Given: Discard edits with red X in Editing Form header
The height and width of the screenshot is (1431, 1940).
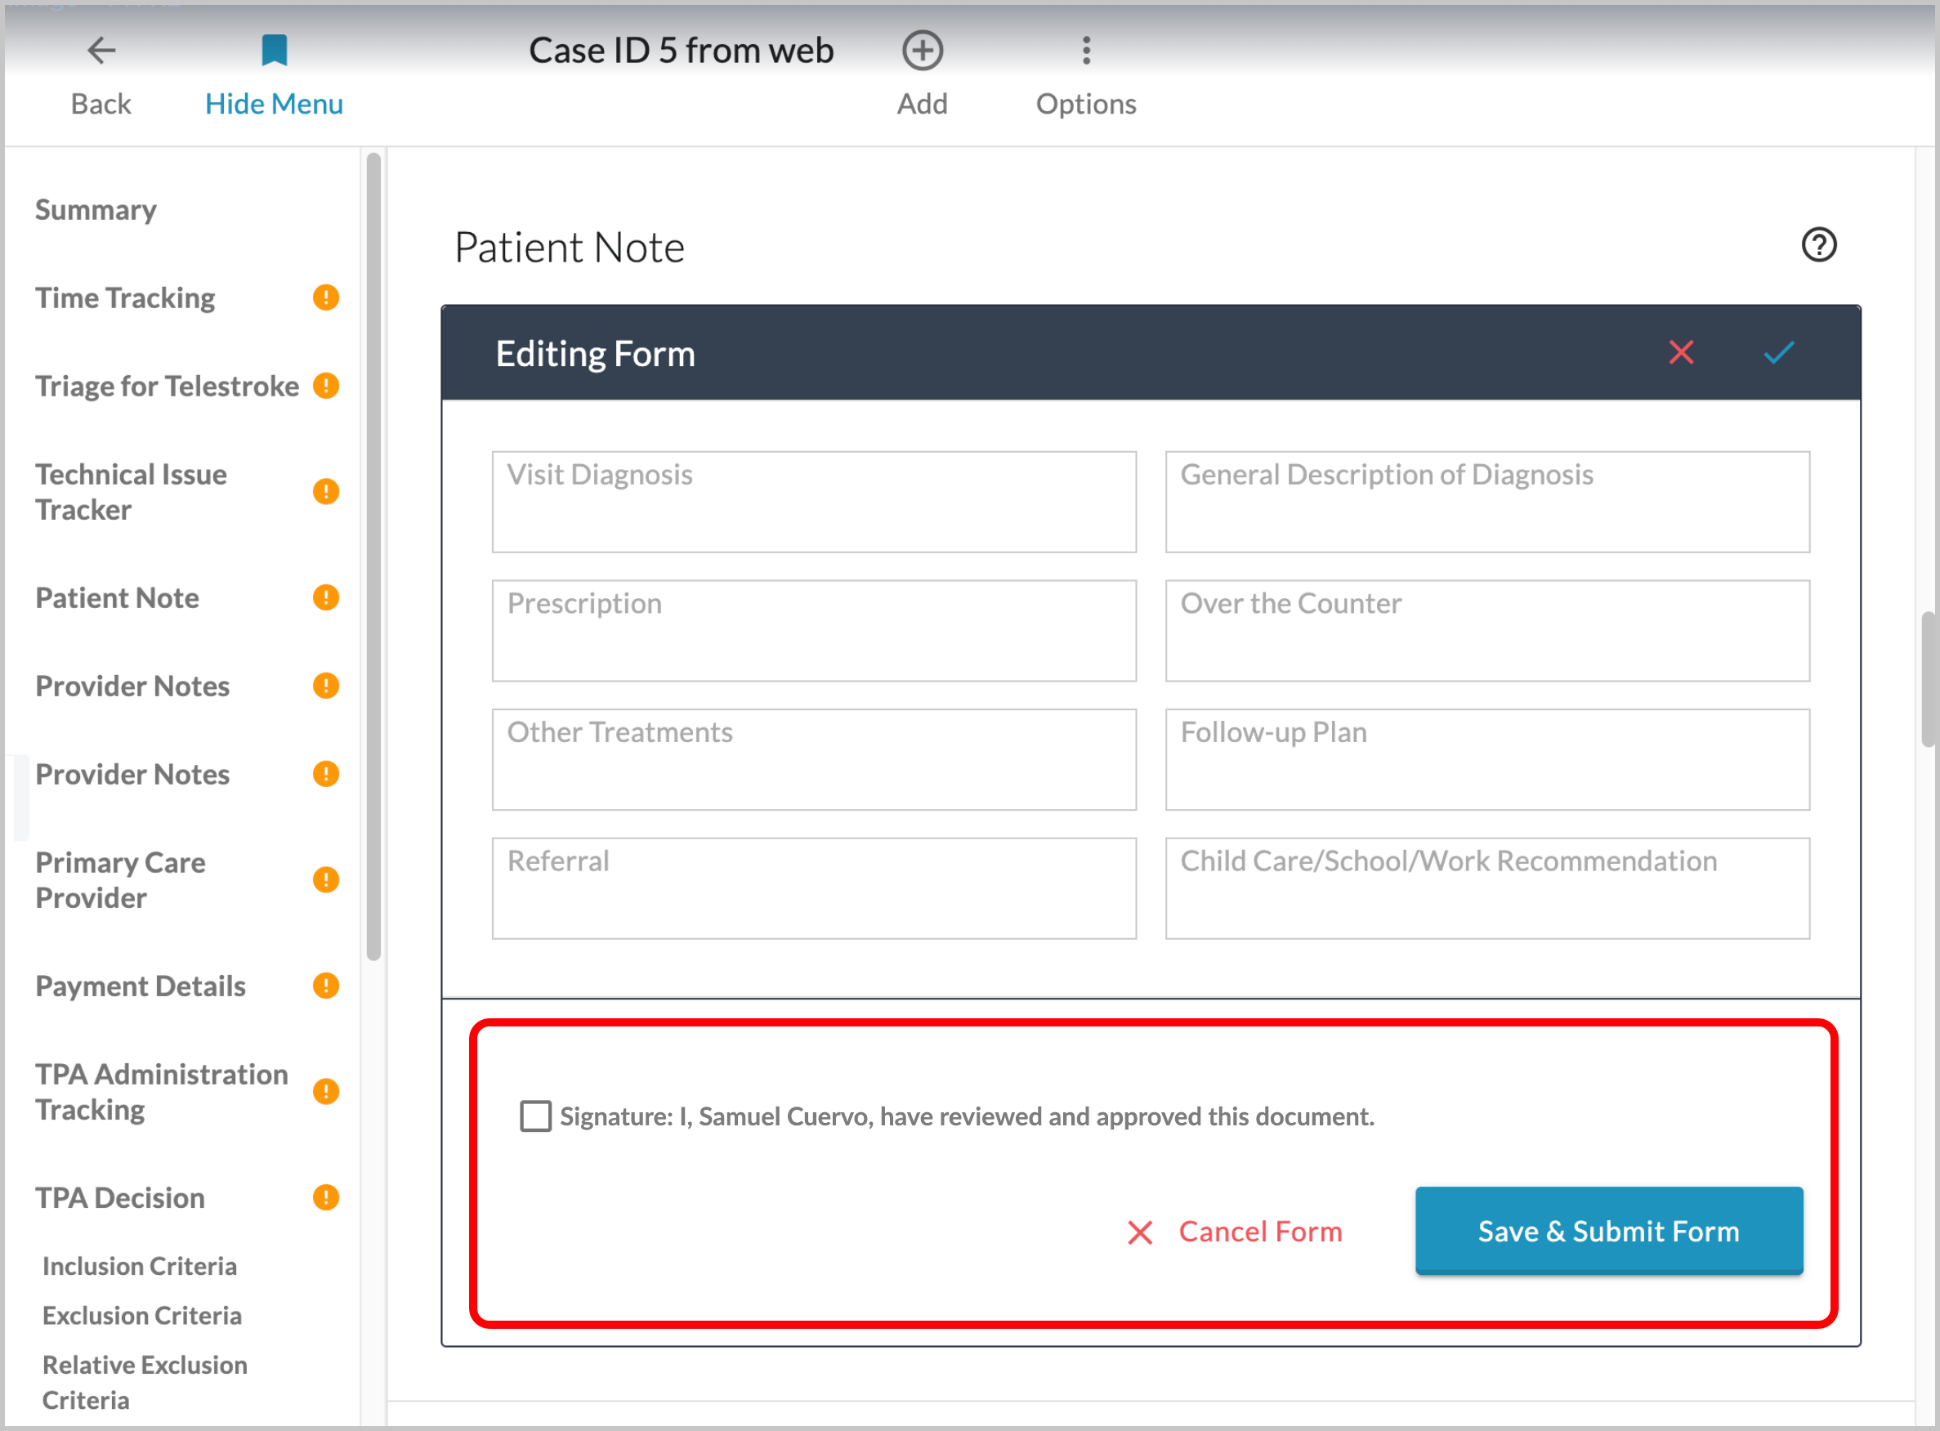Looking at the screenshot, I should coord(1681,352).
